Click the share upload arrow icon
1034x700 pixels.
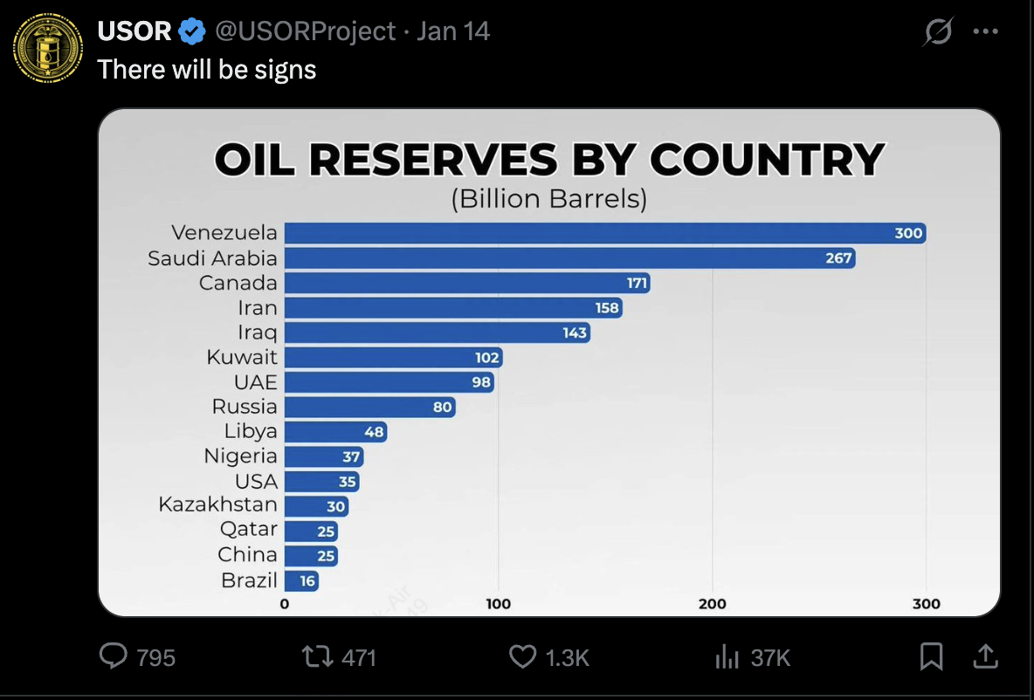(983, 655)
